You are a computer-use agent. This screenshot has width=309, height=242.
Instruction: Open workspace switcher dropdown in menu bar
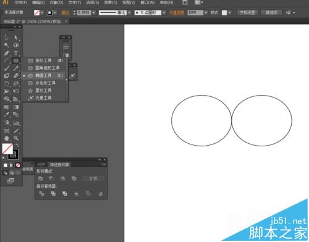click(x=199, y=2)
